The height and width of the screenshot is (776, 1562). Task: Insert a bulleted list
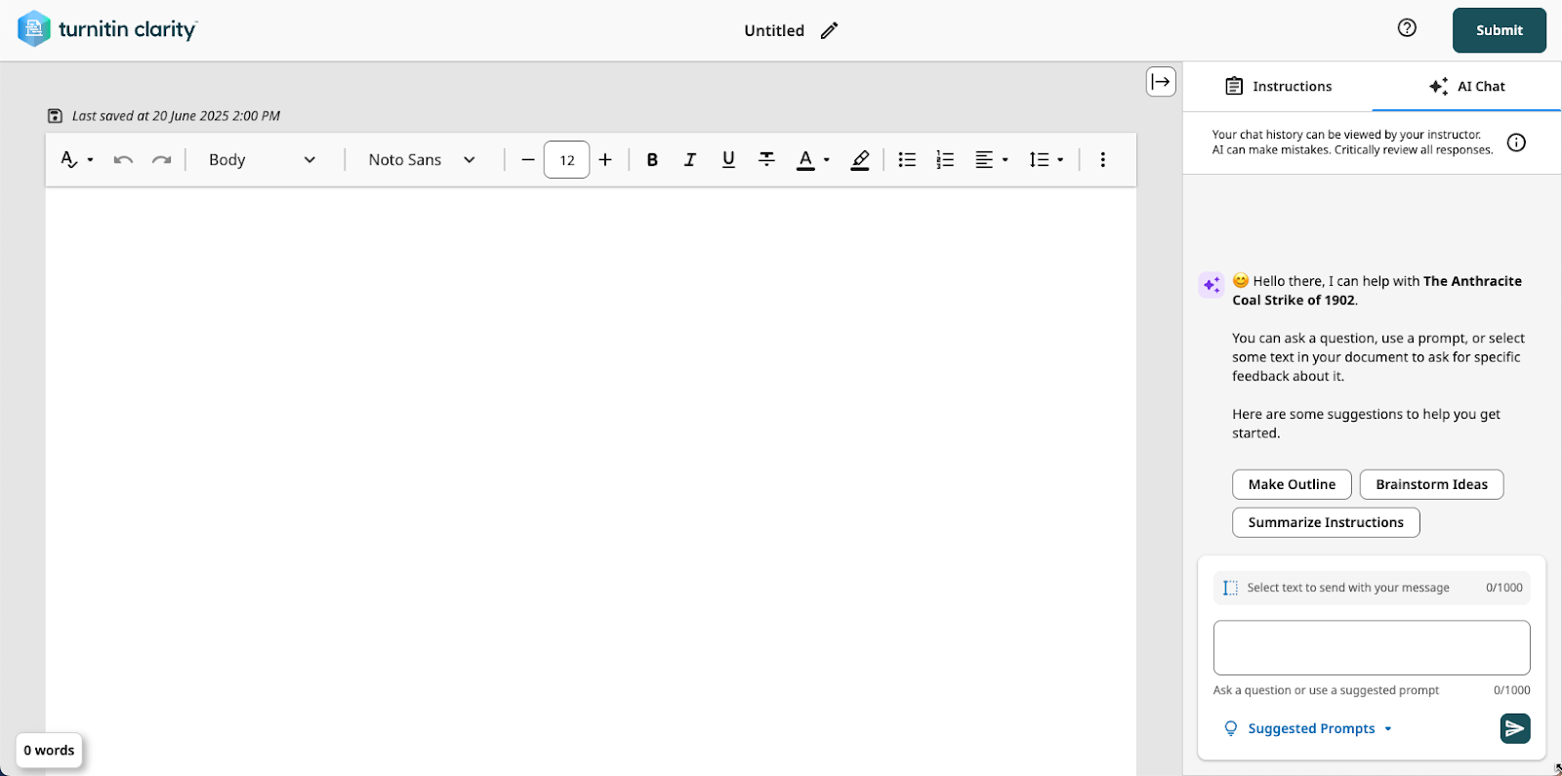[907, 160]
